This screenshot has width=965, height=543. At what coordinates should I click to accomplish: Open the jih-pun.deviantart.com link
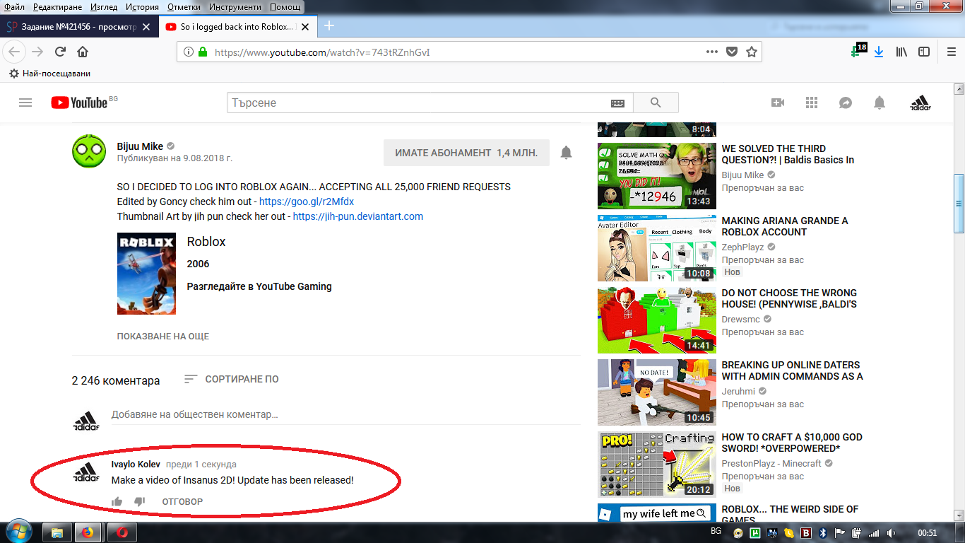click(x=358, y=216)
